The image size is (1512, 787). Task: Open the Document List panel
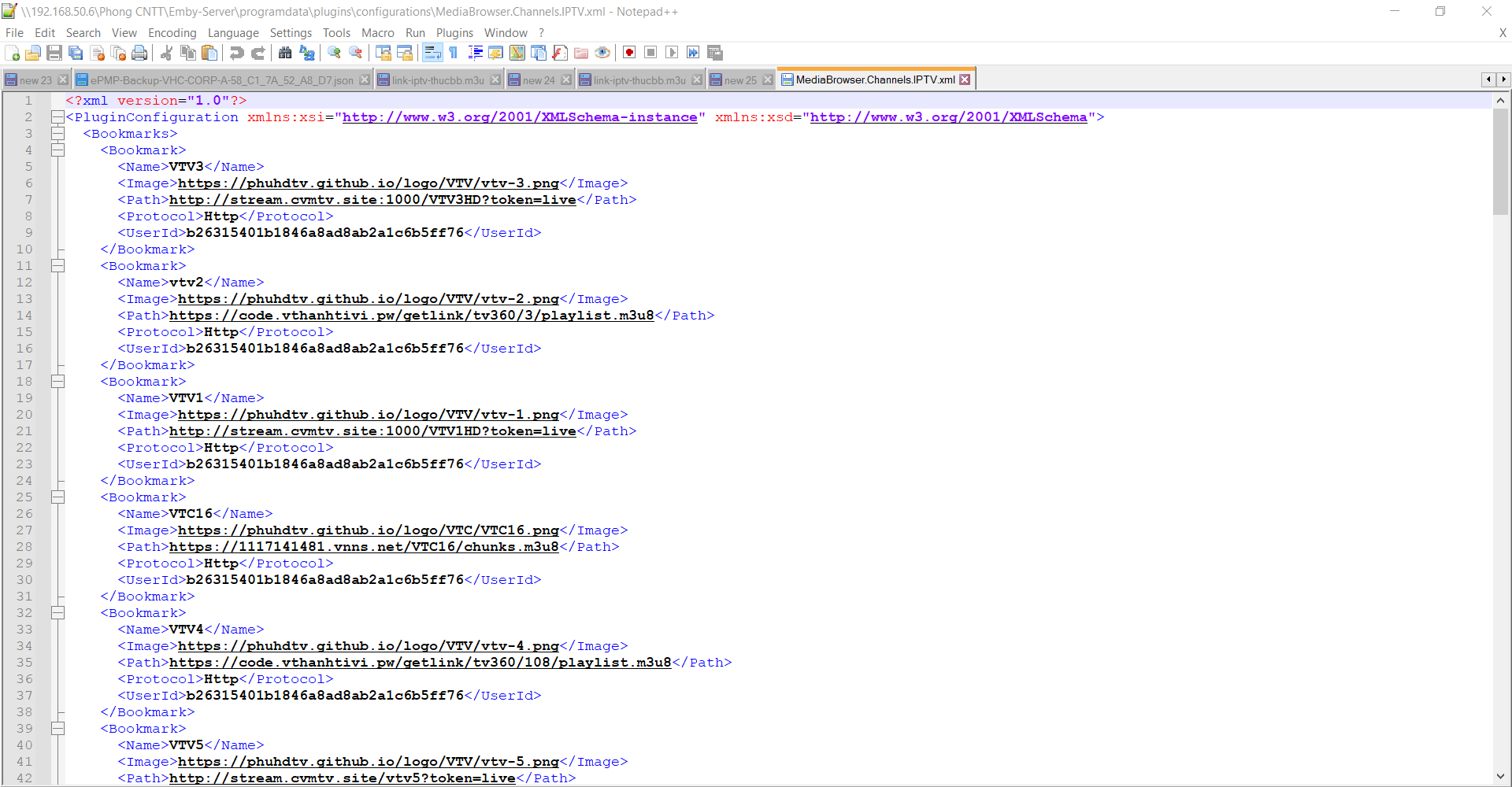pos(539,53)
